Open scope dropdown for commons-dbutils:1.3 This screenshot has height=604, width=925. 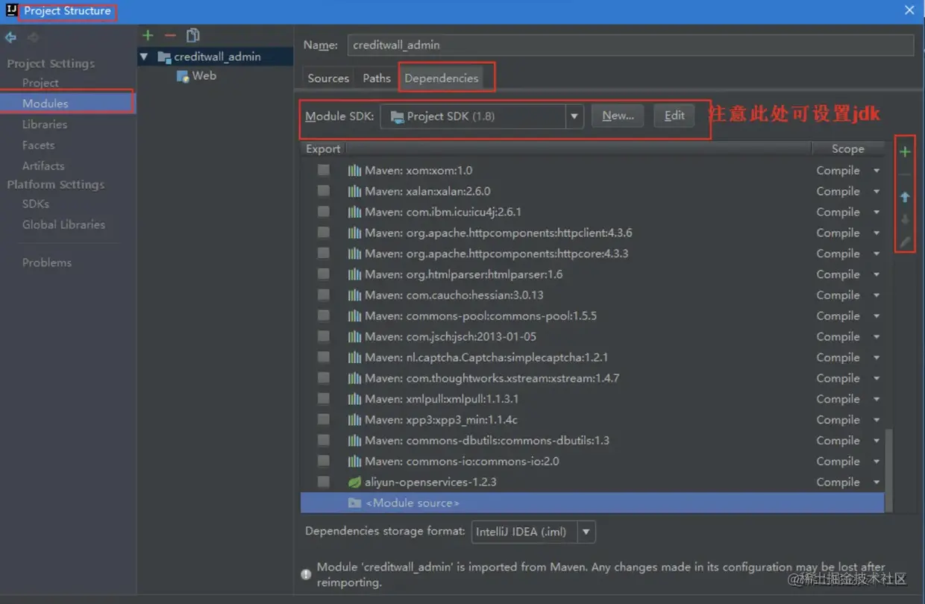coord(877,441)
